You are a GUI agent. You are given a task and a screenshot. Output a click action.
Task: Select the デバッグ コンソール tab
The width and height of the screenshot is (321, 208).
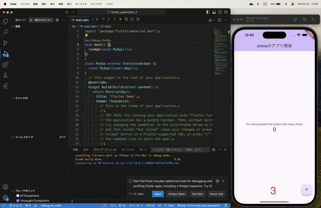pos(105,150)
